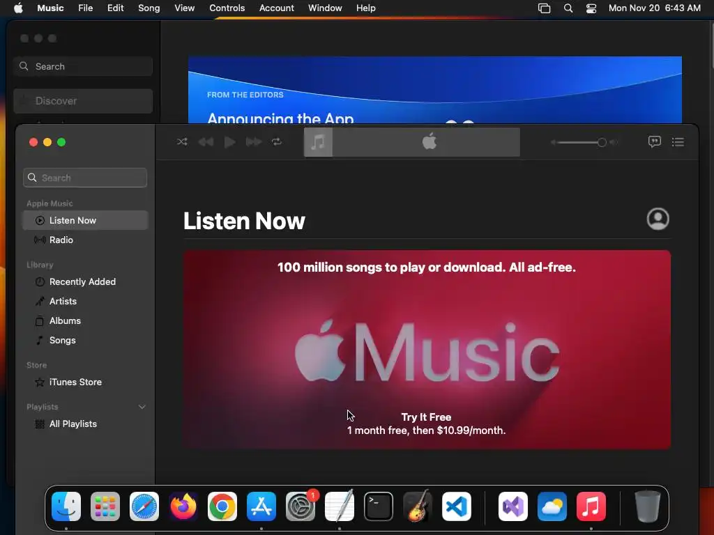Click the music note artwork thumbnail
714x535 pixels.
pyautogui.click(x=318, y=142)
